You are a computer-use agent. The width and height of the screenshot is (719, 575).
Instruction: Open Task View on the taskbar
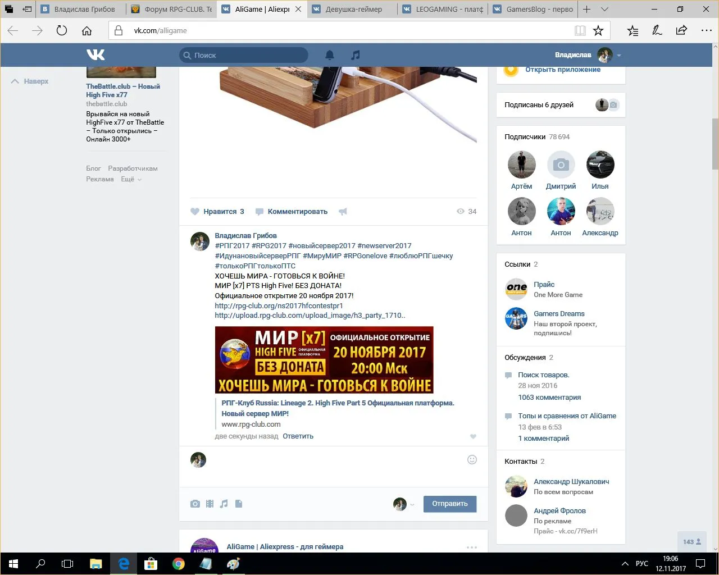pyautogui.click(x=67, y=563)
